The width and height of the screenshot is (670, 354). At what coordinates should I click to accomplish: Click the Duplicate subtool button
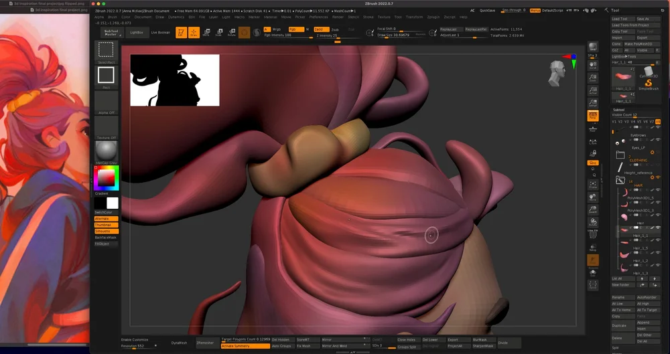point(623,325)
